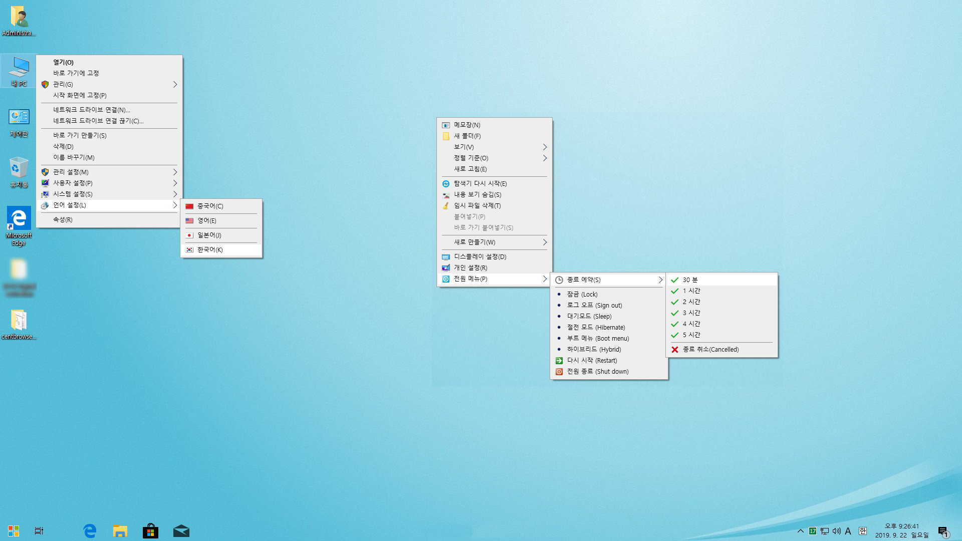
Task: Open 개인 설정(R)
Action: point(495,267)
